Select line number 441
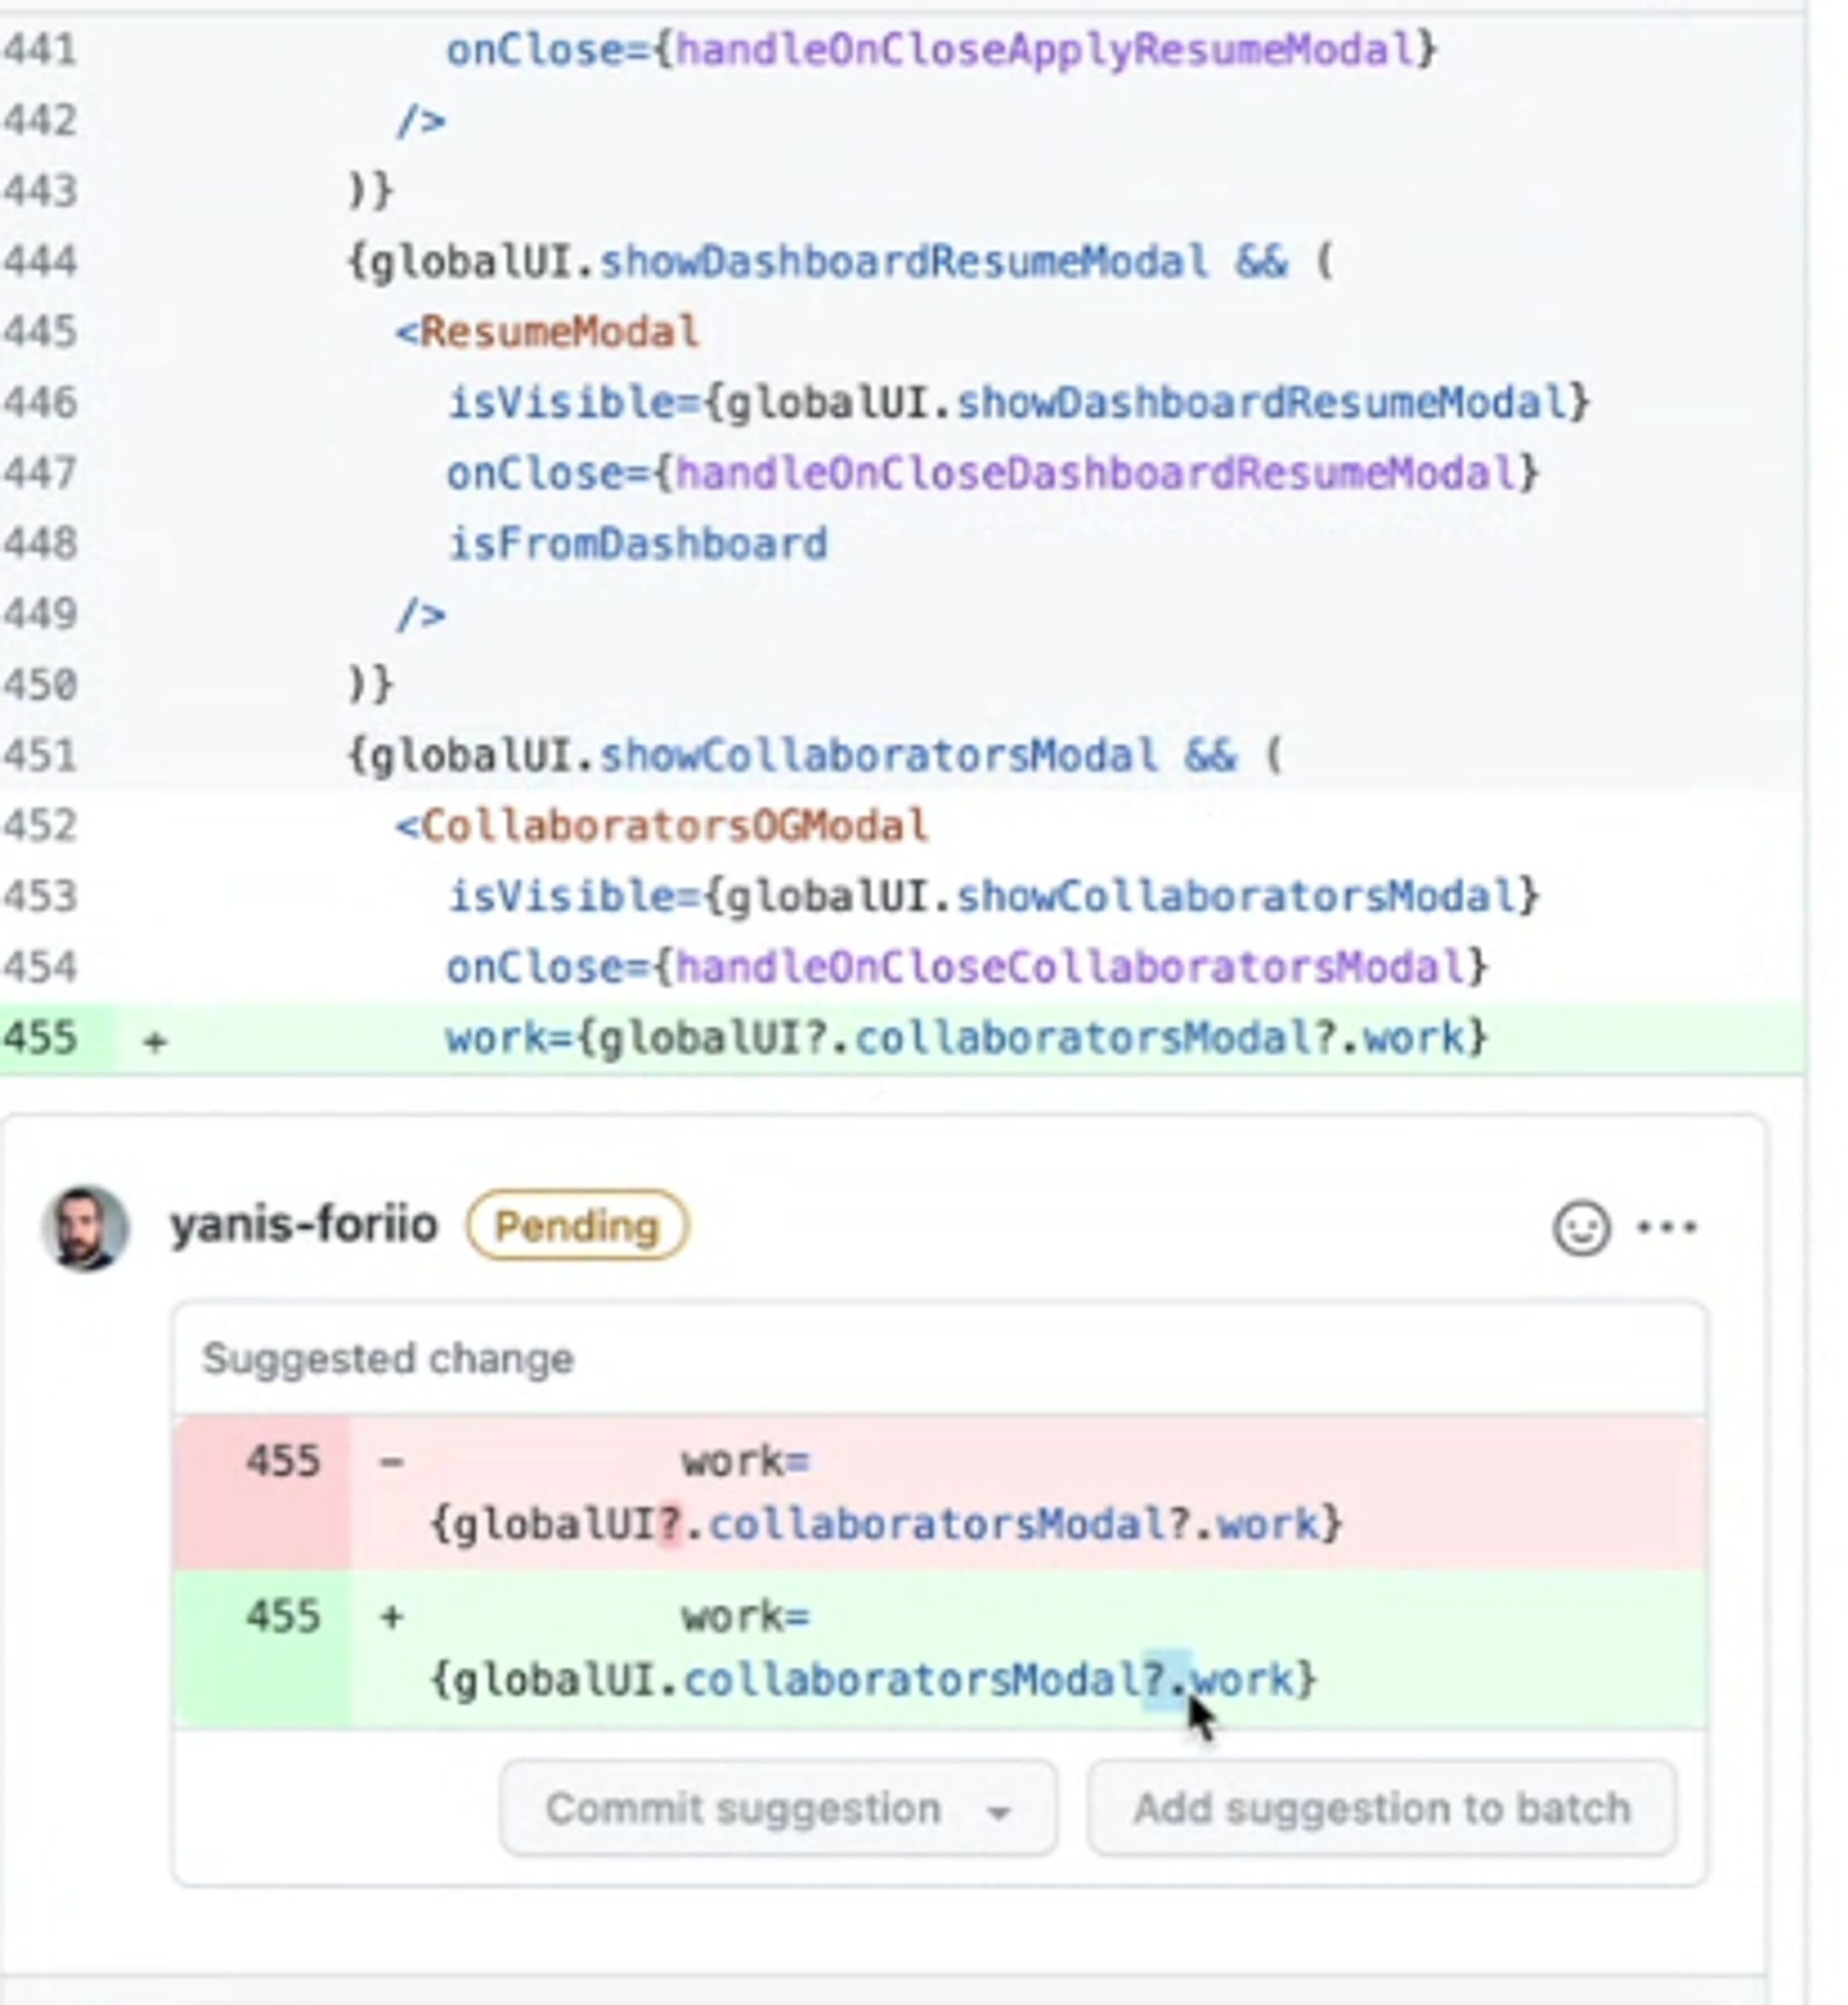This screenshot has height=2005, width=1848. 41,49
